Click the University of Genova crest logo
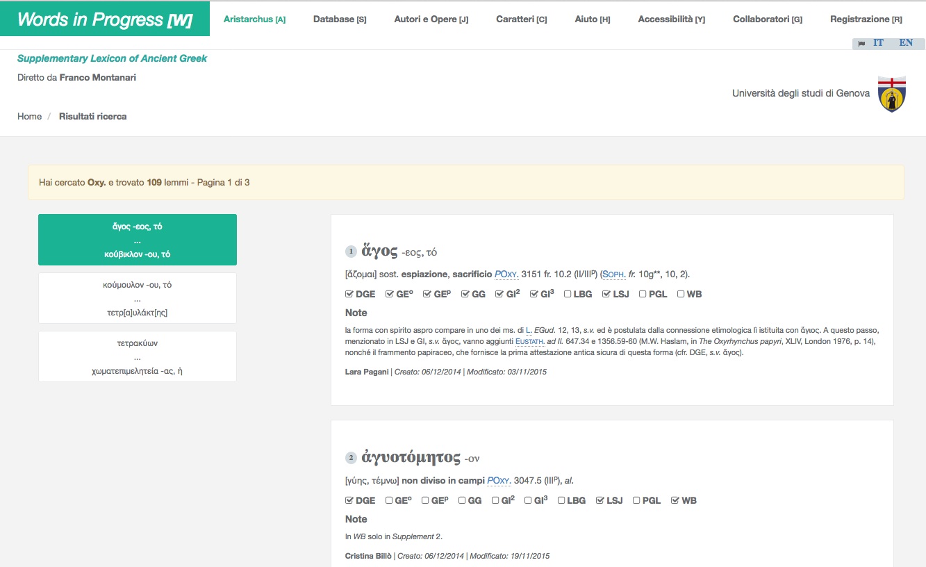 tap(892, 94)
